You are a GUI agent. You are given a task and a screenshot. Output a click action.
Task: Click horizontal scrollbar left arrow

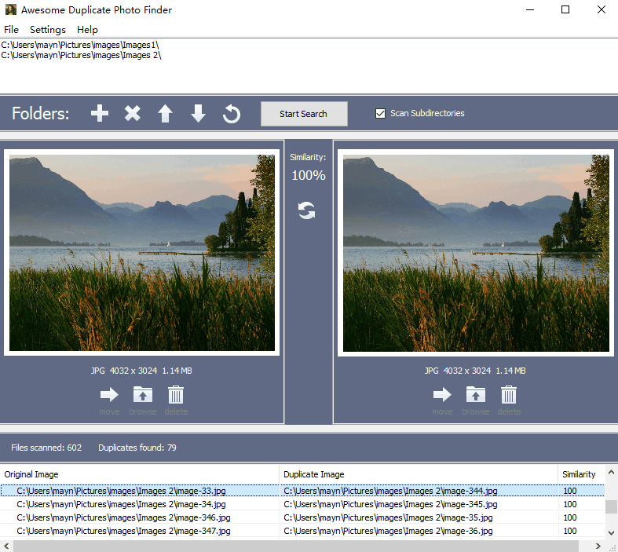tap(6, 546)
